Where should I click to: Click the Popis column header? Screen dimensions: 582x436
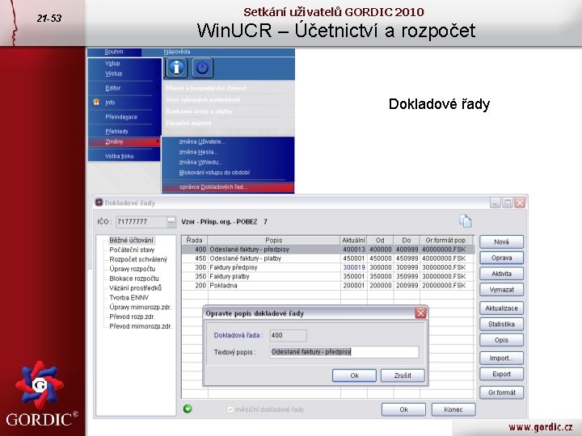pos(274,241)
